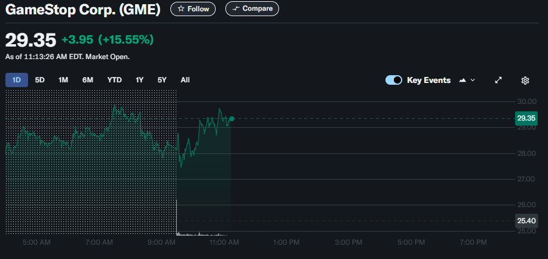The width and height of the screenshot is (548, 259).
Task: Show the YTD chart range
Action: coord(114,80)
